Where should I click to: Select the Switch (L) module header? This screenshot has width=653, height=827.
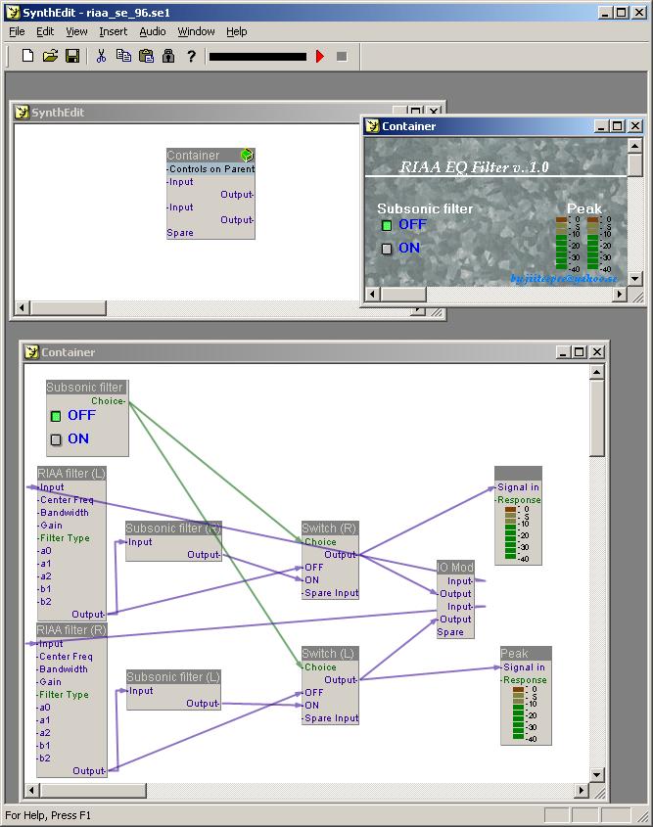[330, 653]
